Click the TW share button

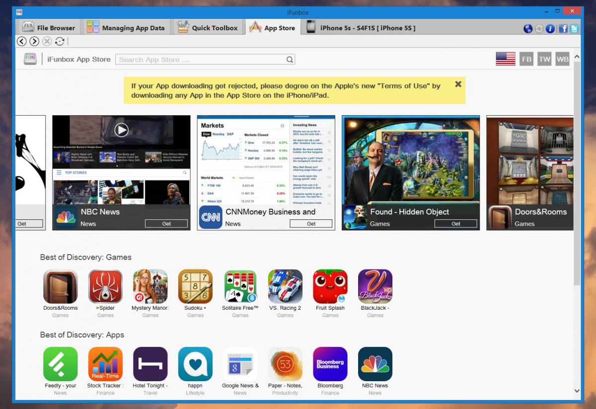click(x=544, y=59)
